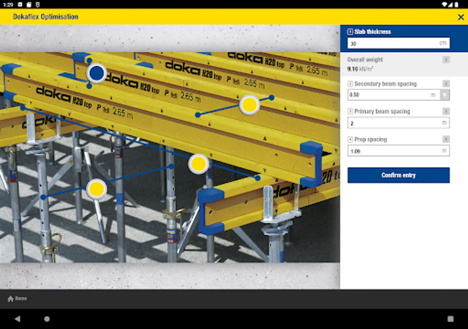
Task: Open the info icon for Primary beam spacing
Action: coord(446,111)
